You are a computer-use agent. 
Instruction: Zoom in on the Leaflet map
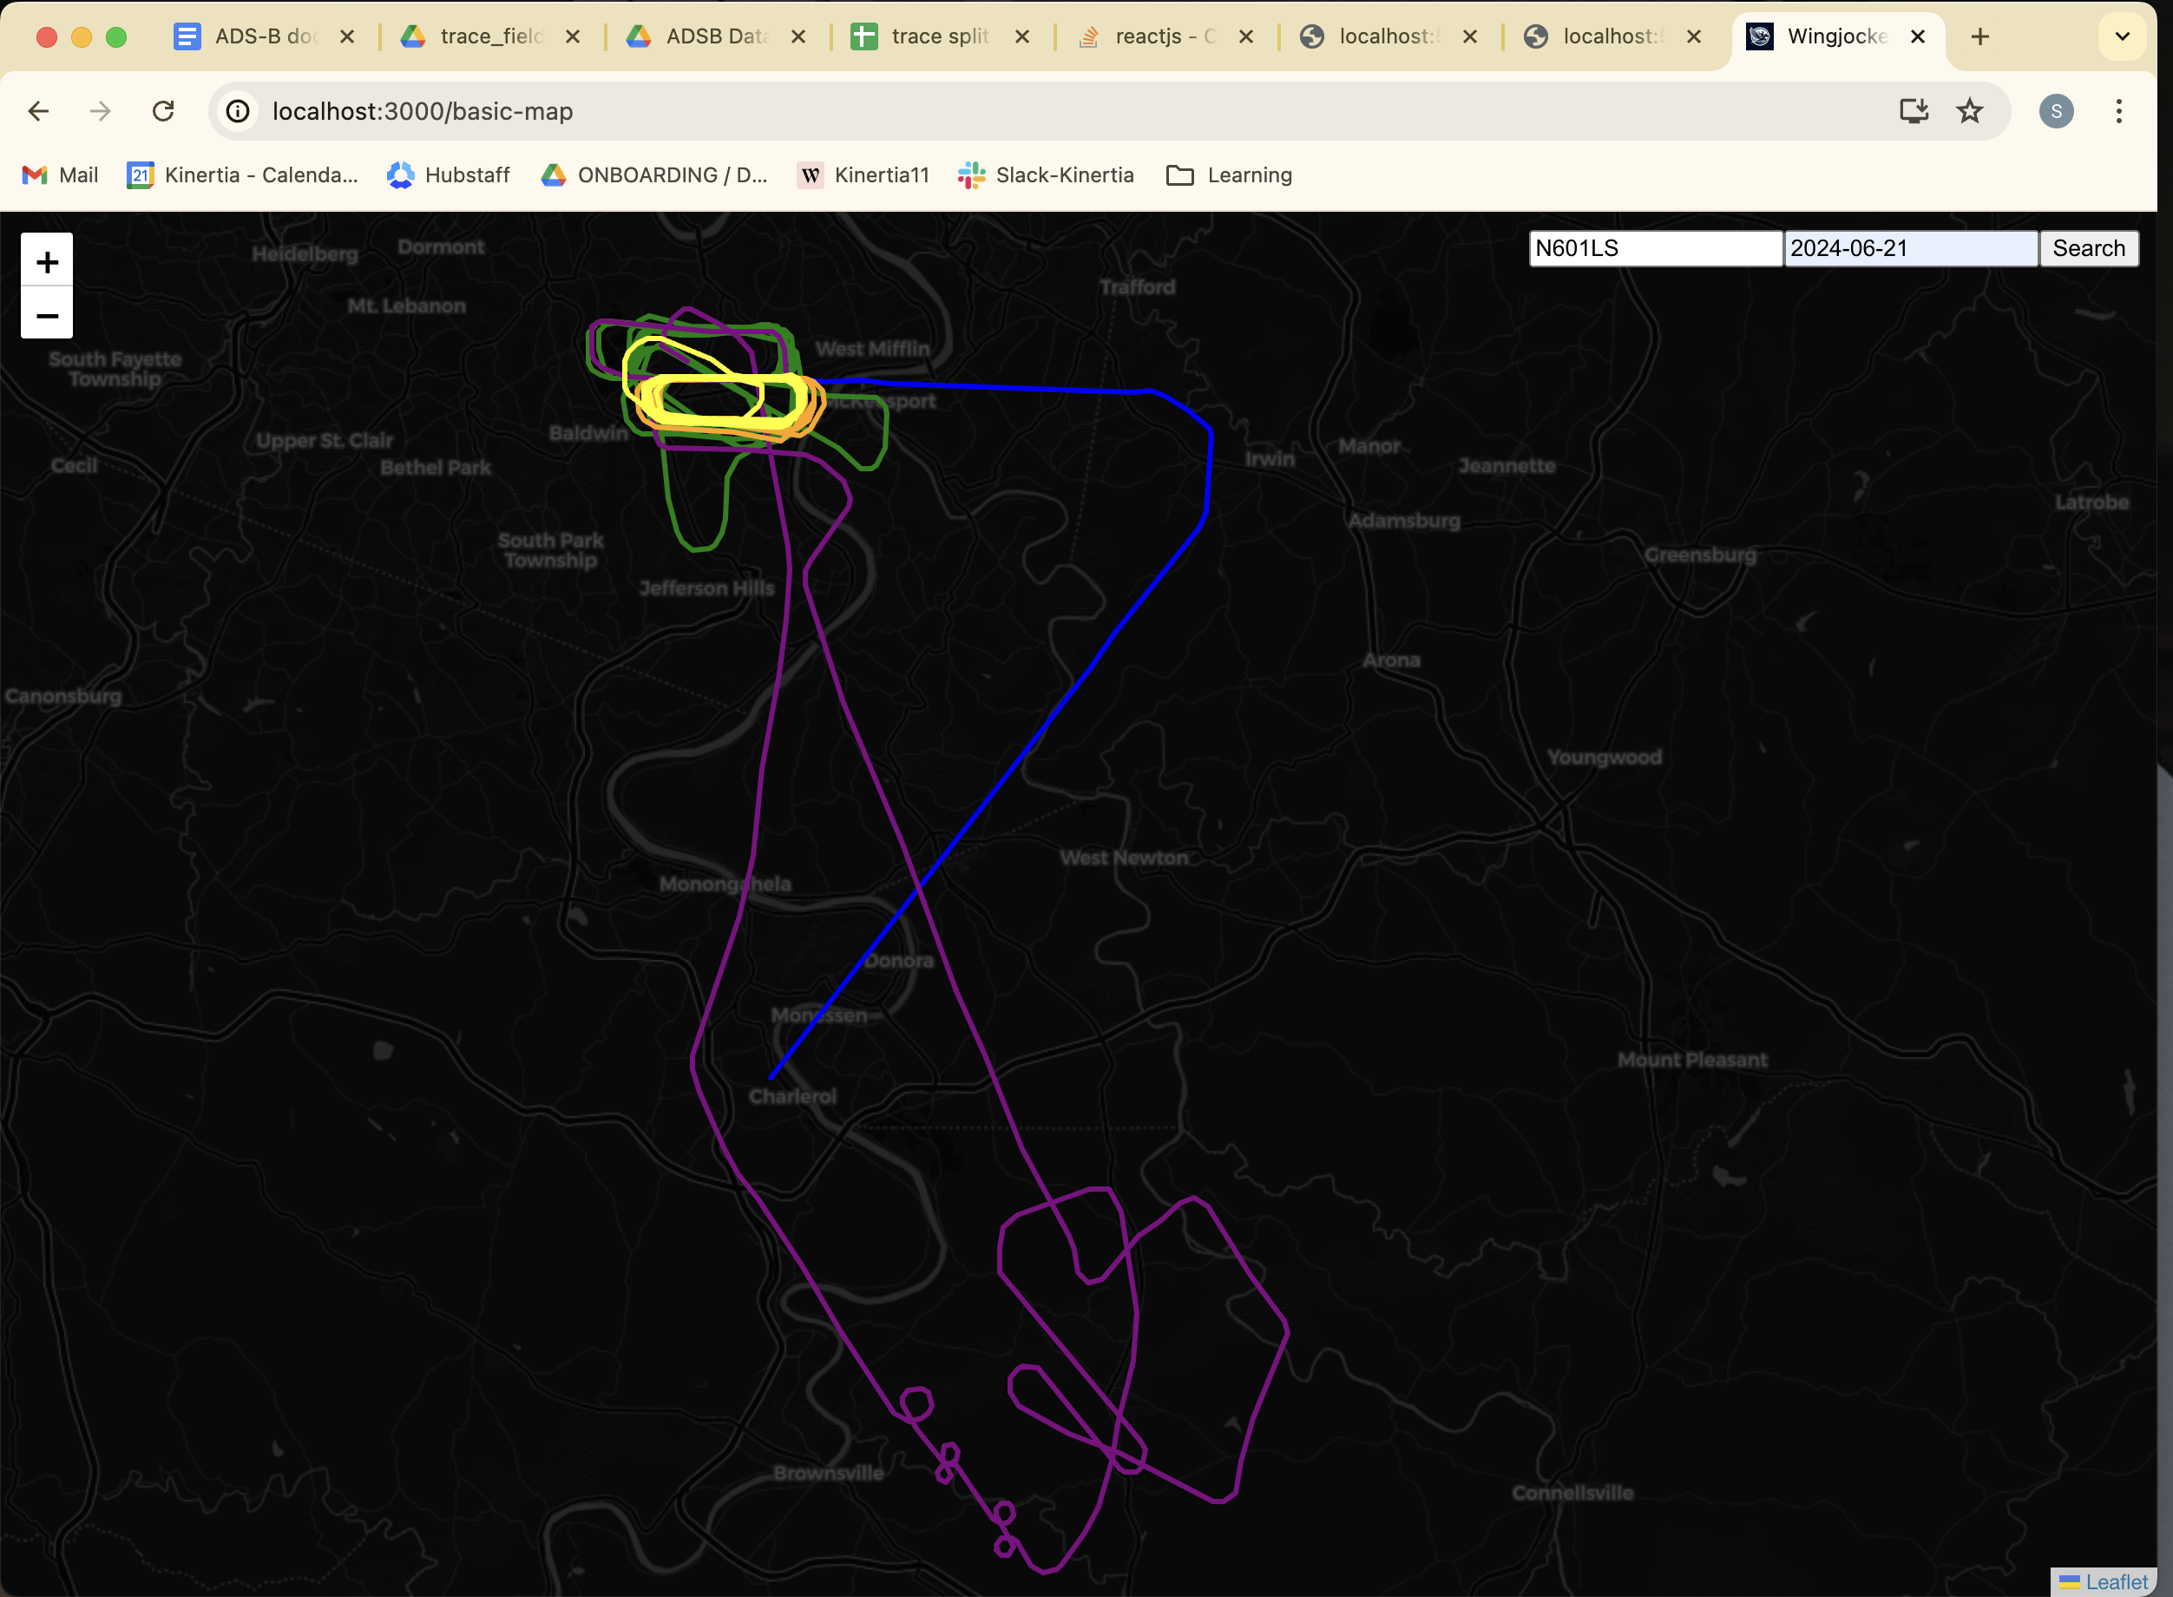[46, 261]
